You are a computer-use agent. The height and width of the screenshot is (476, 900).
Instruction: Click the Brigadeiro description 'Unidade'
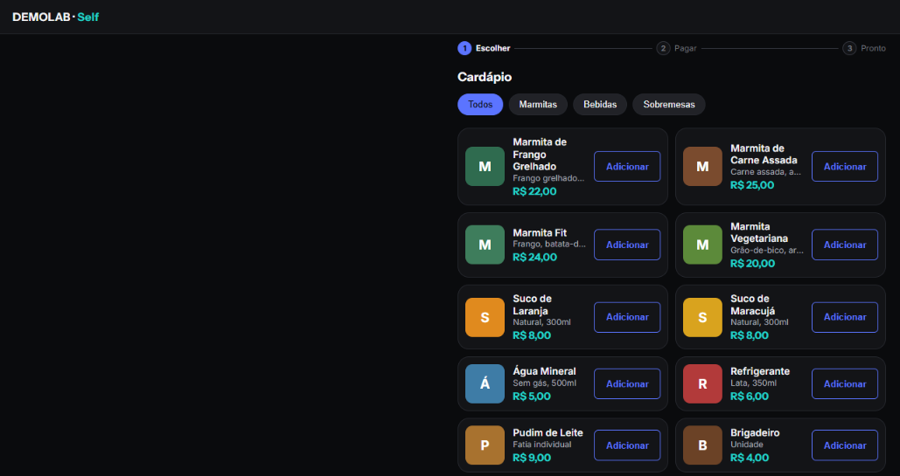747,445
